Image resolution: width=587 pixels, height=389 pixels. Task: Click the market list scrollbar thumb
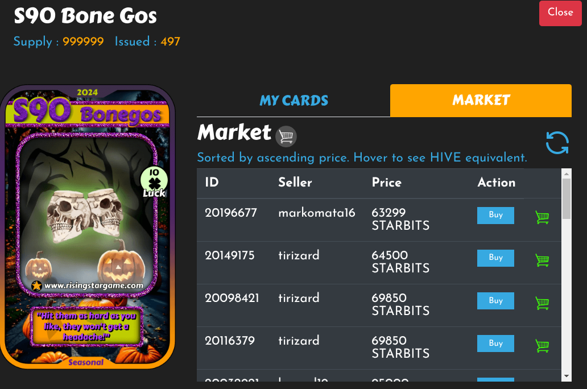click(567, 198)
